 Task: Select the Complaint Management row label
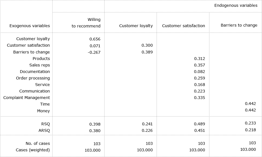27,98
